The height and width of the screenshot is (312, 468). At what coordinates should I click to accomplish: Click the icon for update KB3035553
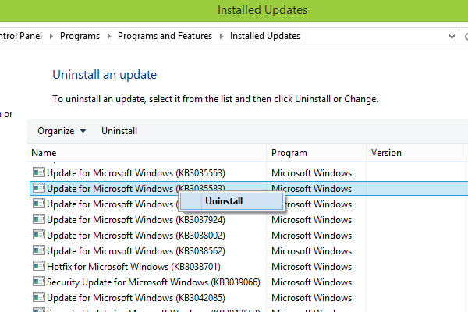point(39,172)
